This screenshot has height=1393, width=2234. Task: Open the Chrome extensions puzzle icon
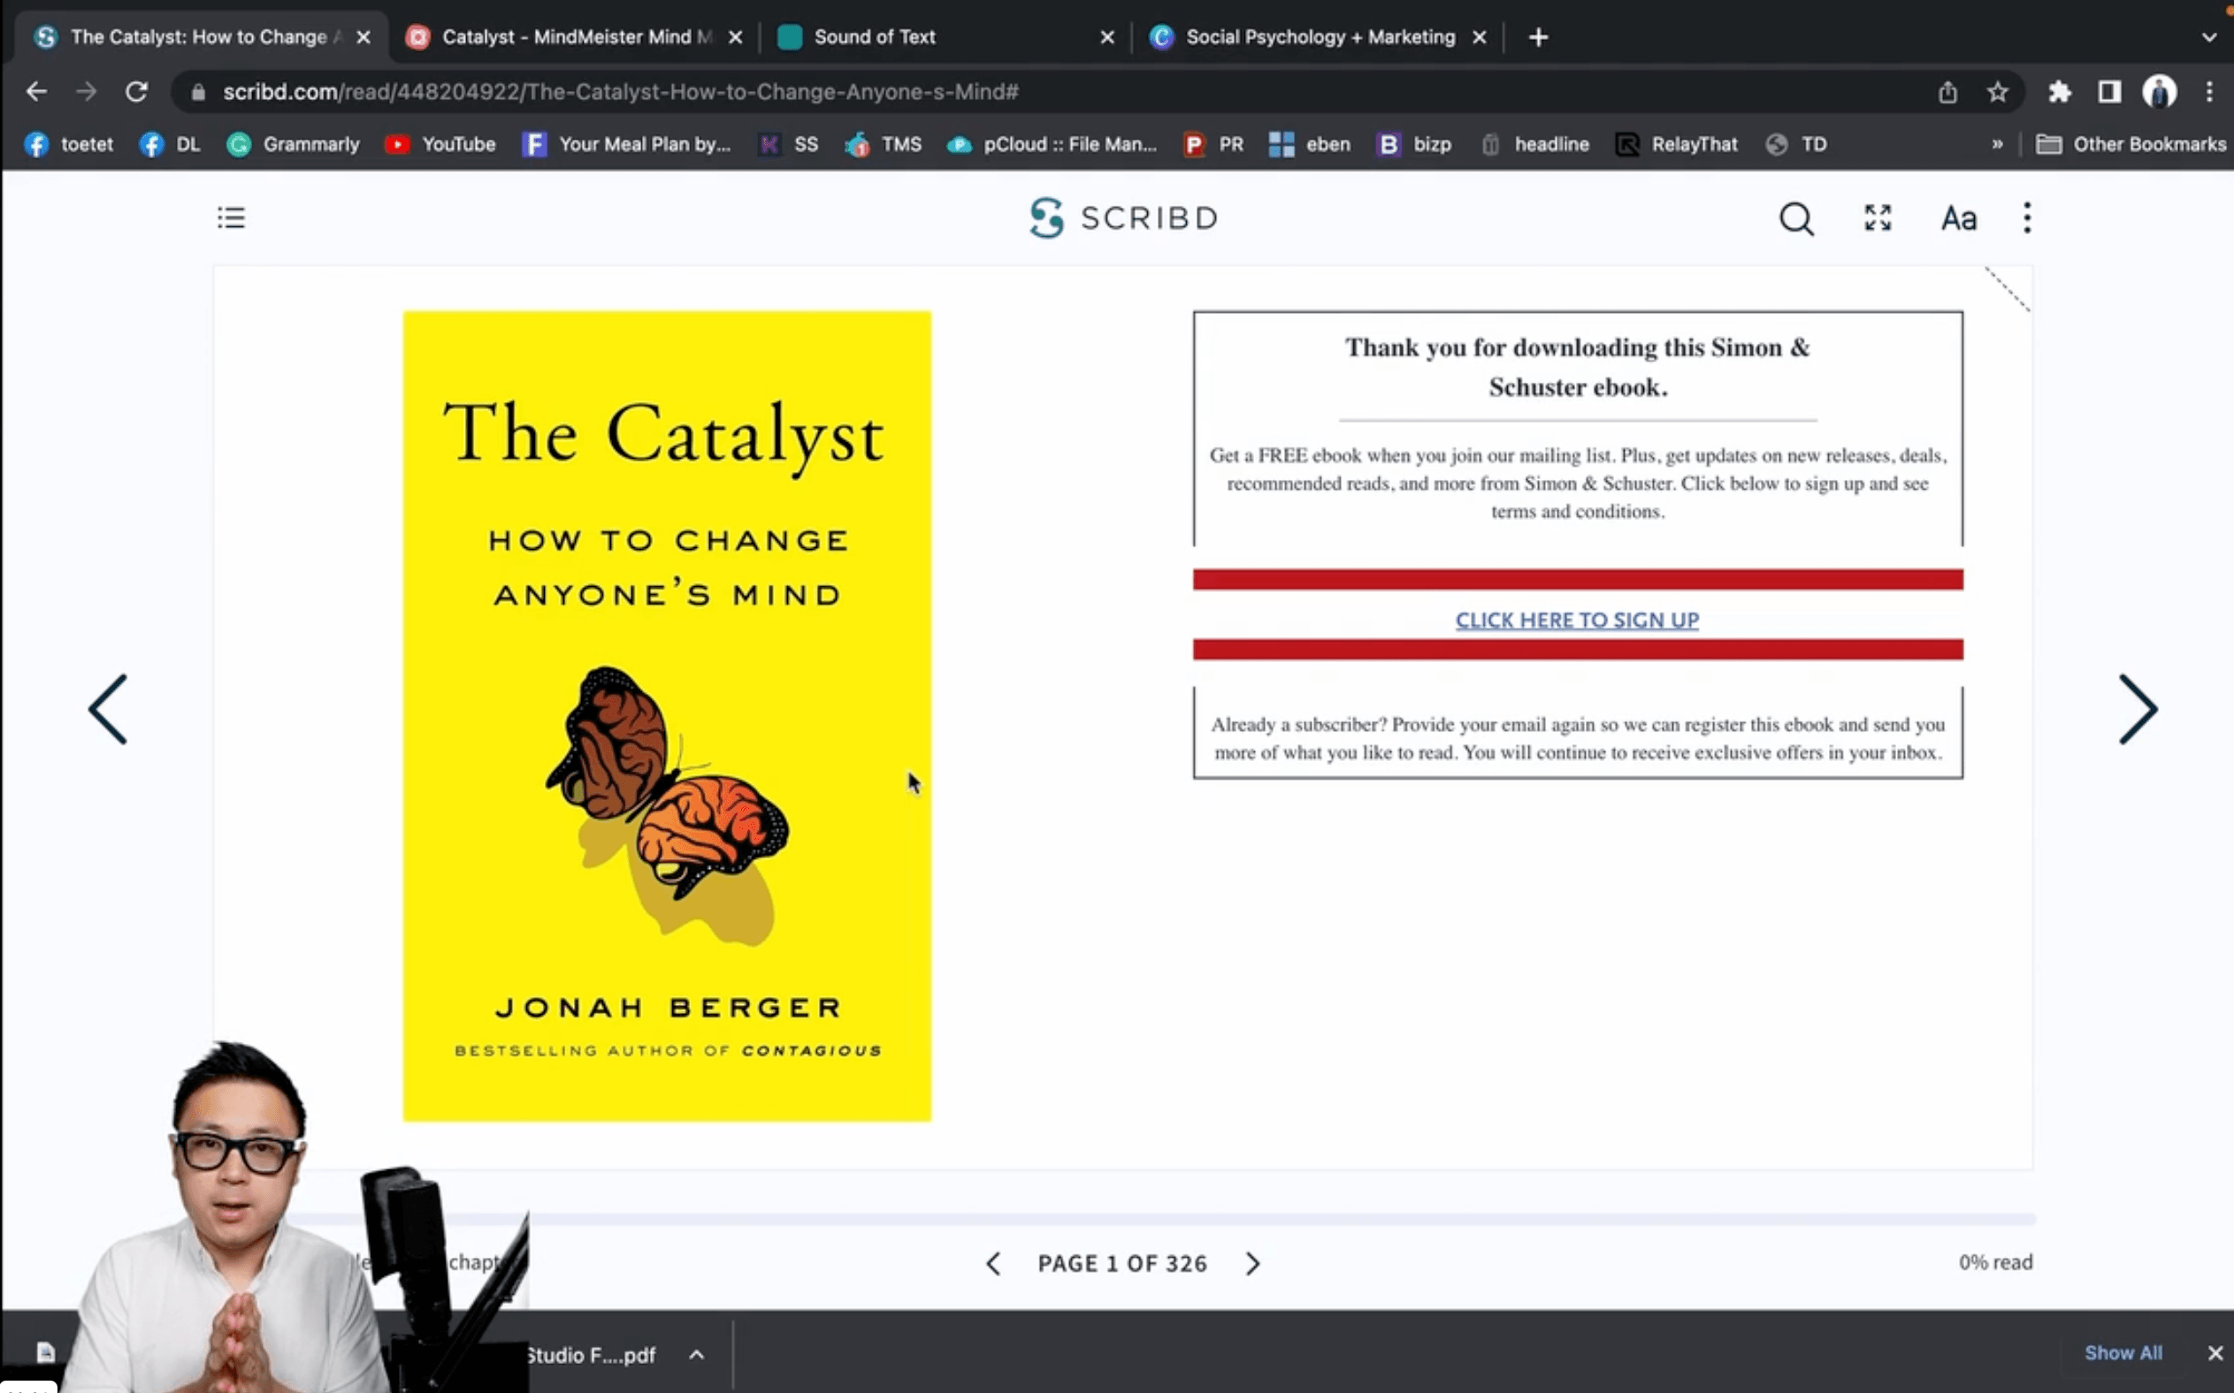pyautogui.click(x=2059, y=92)
